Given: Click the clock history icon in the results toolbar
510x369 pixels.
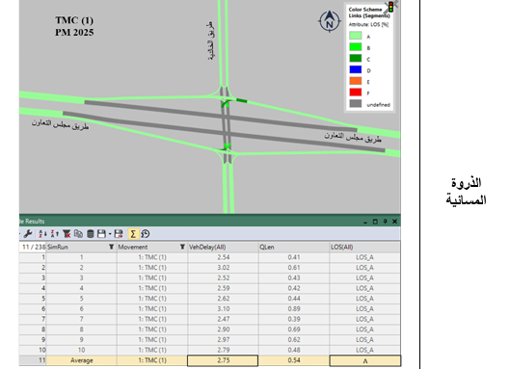Looking at the screenshot, I should 145,234.
